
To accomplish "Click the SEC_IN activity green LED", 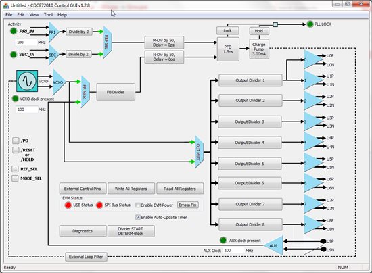I will point(14,55).
